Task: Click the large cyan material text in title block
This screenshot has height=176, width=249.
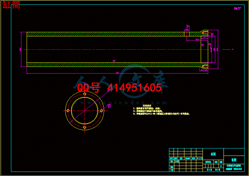Action: coord(213,154)
